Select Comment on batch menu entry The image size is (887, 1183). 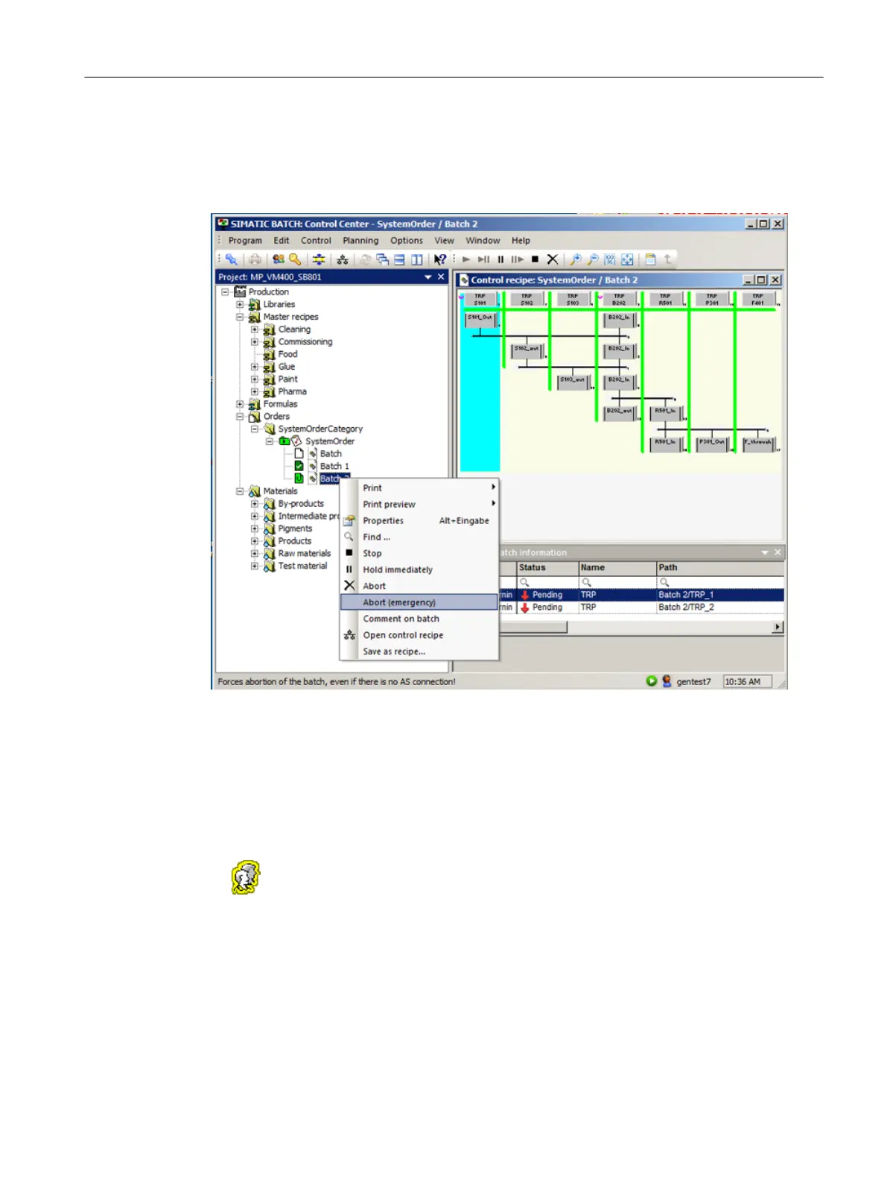pyautogui.click(x=419, y=619)
